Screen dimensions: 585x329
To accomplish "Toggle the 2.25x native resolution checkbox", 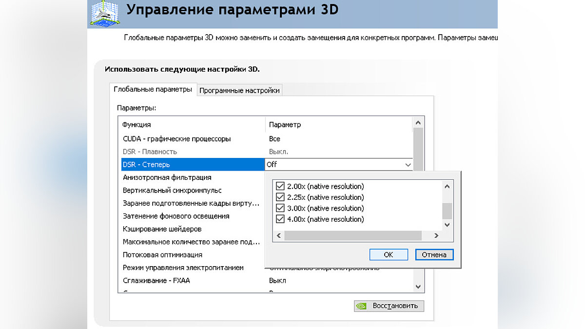I will 280,197.
